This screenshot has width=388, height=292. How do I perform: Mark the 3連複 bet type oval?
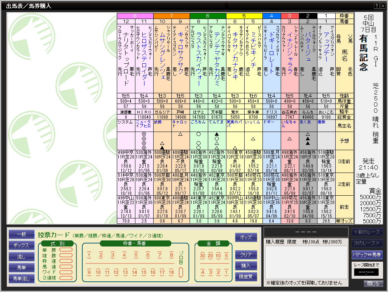click(66, 277)
